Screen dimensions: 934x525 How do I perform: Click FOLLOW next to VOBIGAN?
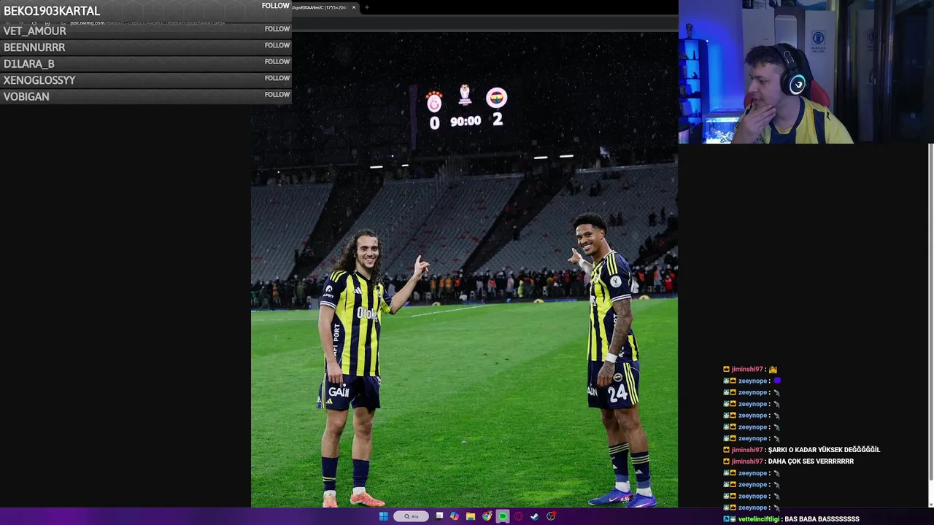pyautogui.click(x=277, y=95)
